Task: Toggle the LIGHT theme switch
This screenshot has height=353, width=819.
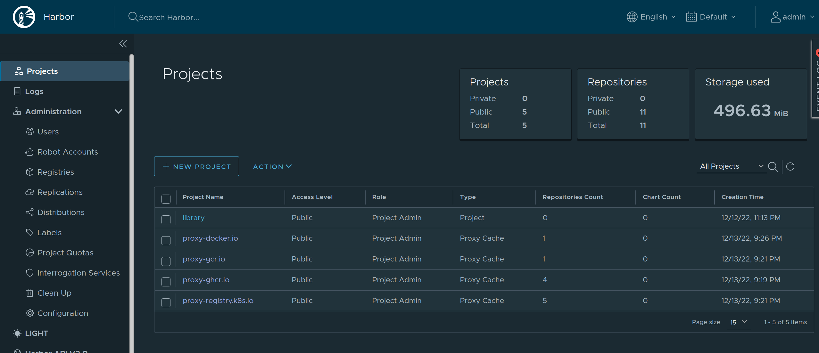Action: coord(36,333)
